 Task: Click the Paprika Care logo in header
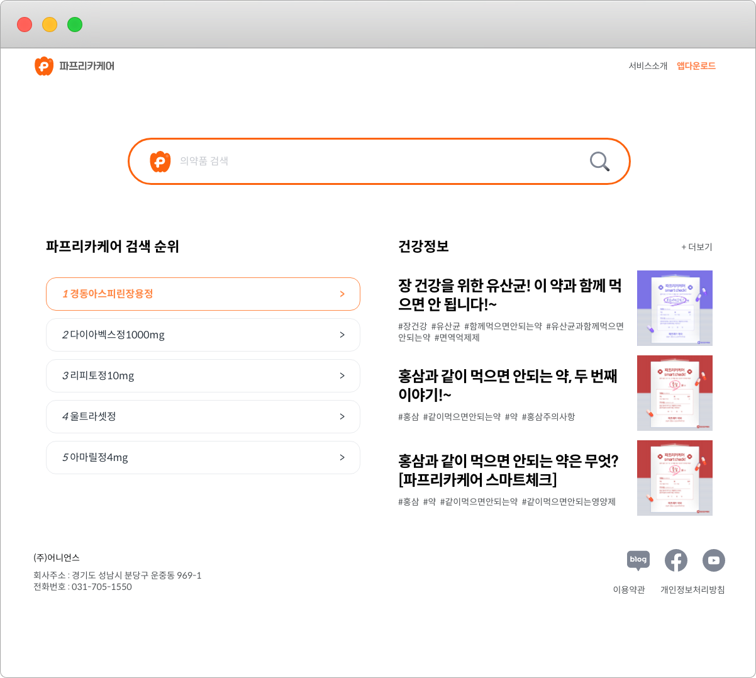tap(75, 66)
